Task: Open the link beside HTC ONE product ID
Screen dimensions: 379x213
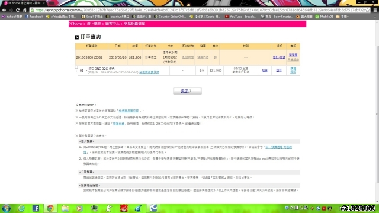Action: coord(149,72)
